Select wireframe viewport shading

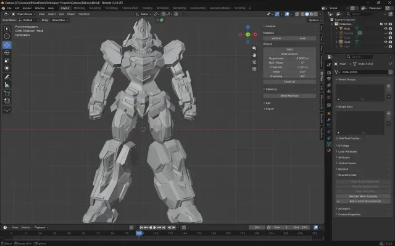point(302,14)
